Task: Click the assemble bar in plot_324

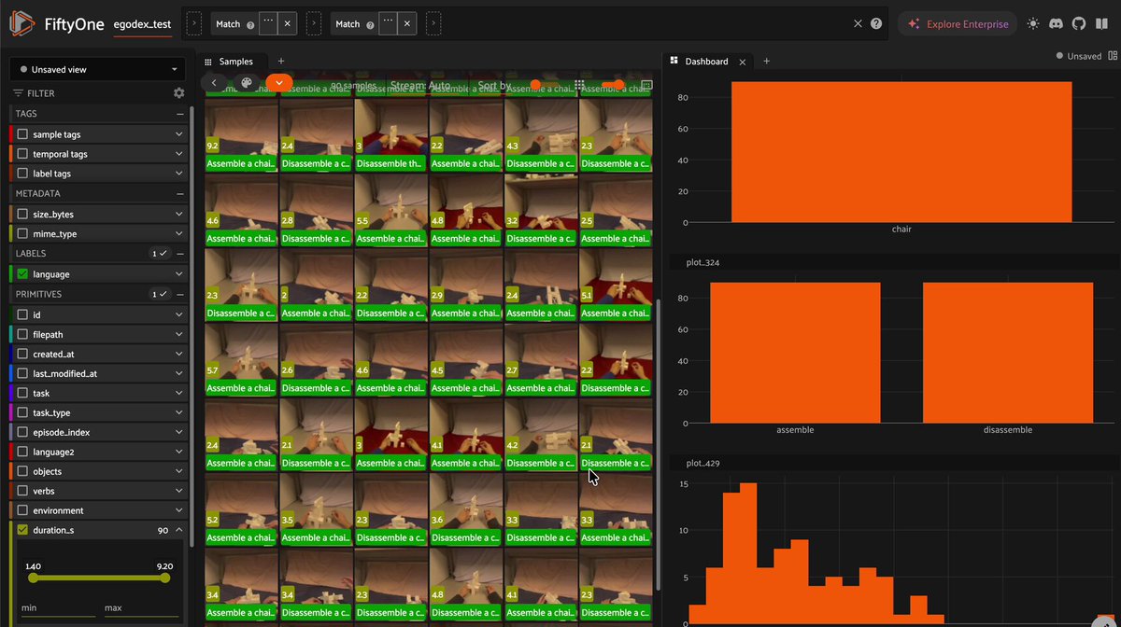Action: point(795,353)
